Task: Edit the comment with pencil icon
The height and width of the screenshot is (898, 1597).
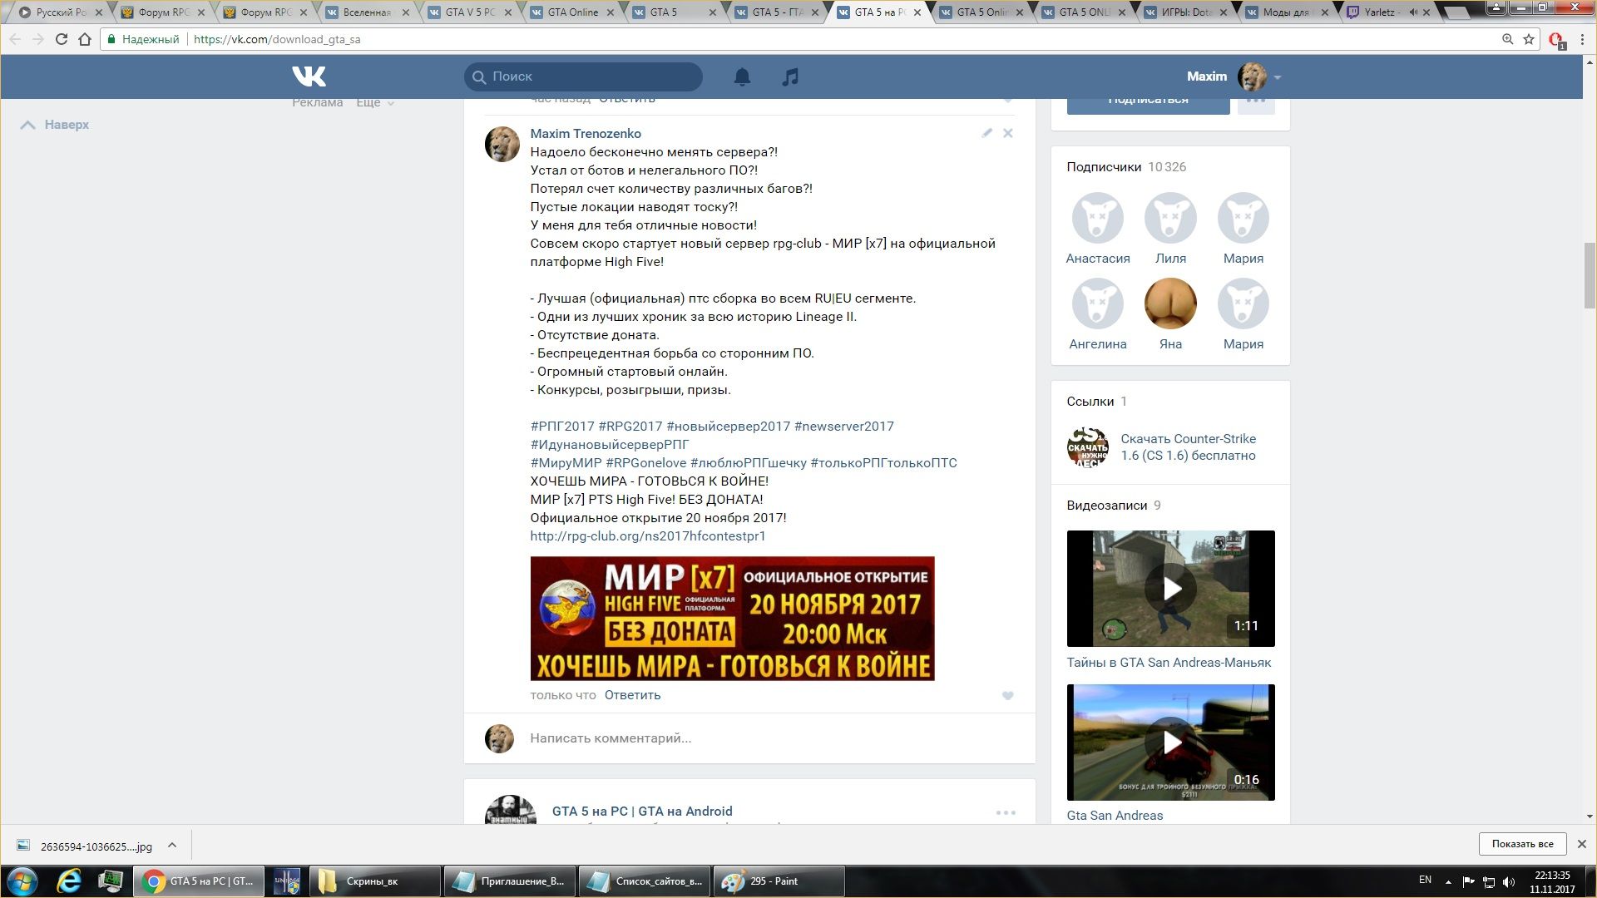Action: (x=986, y=133)
